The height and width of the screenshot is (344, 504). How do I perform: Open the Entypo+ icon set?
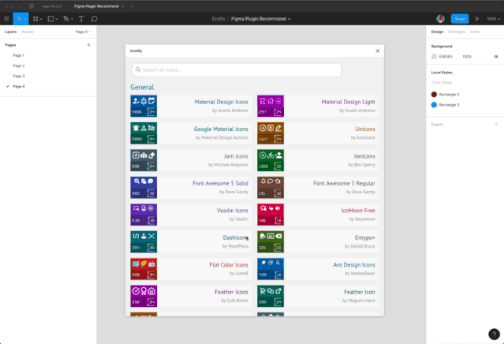(318, 241)
